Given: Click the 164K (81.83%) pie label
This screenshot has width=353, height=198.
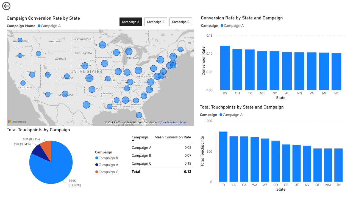Looking at the screenshot, I should click(x=75, y=183).
